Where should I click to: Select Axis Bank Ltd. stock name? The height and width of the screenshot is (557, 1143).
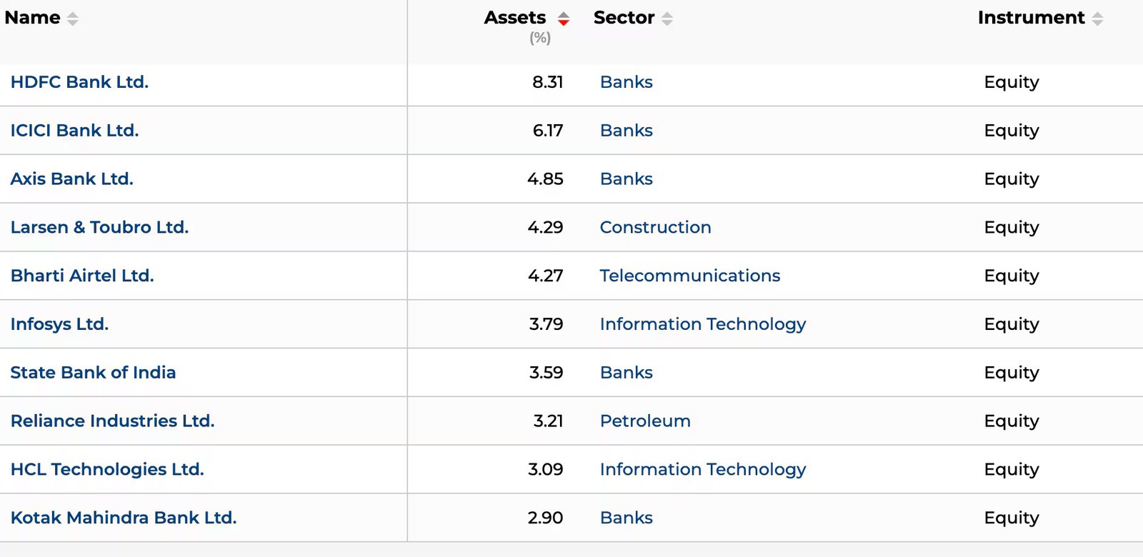coord(71,179)
